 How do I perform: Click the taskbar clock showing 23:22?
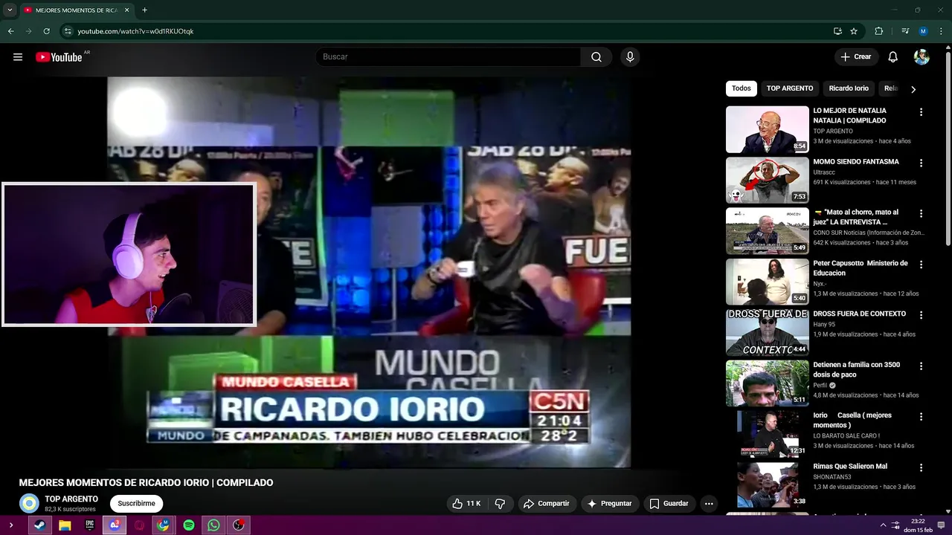(x=919, y=525)
